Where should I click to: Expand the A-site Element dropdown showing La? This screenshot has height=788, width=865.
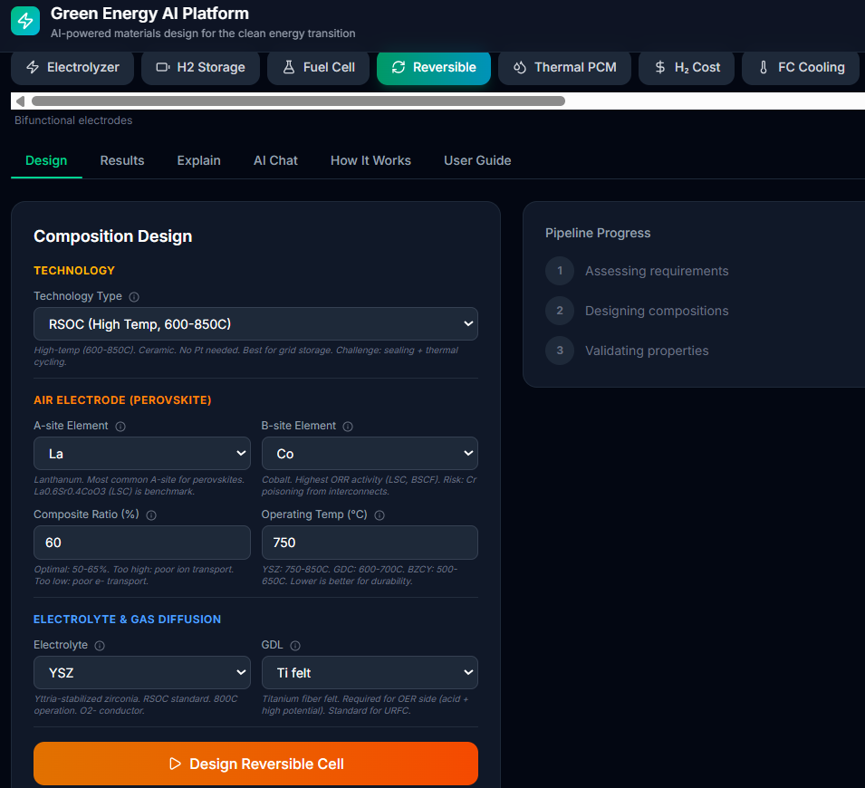coord(142,454)
